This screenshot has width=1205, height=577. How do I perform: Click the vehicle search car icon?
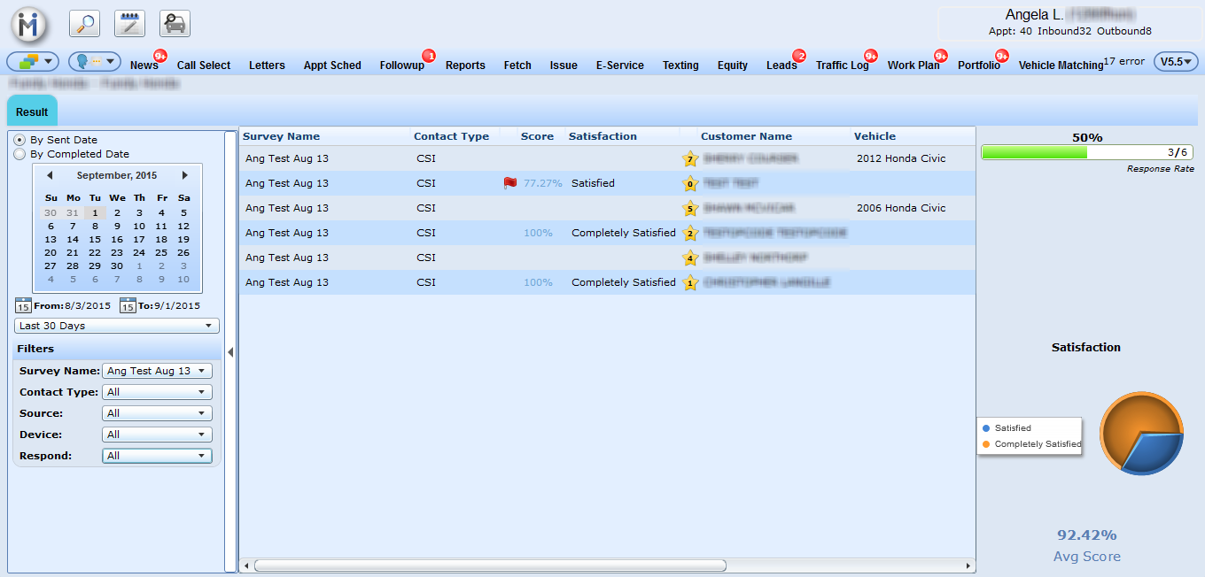[x=175, y=24]
